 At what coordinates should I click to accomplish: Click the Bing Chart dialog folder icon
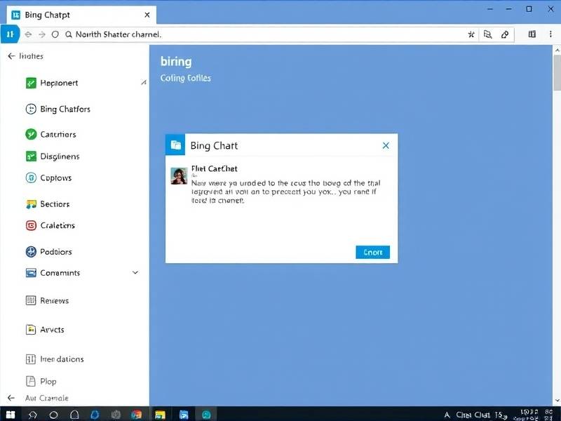(175, 145)
